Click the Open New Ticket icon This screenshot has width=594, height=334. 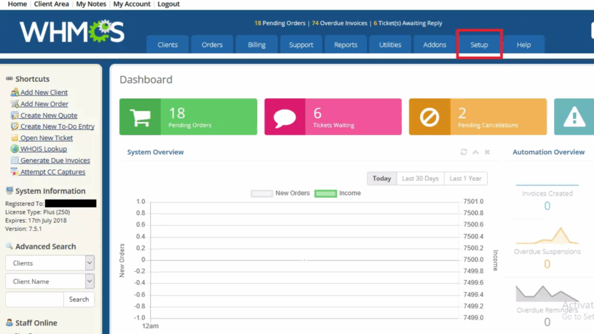[15, 138]
